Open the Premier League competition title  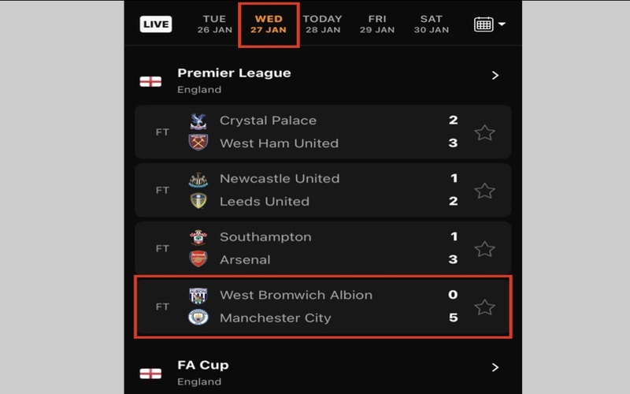(x=234, y=73)
